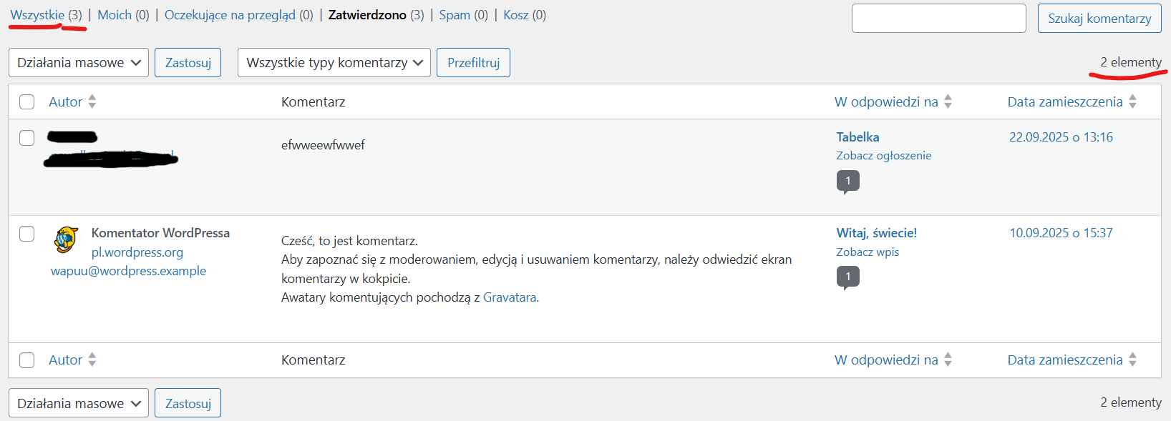Sort by Data zamieszczenia header arrows
This screenshot has width=1171, height=421.
coord(1132,101)
